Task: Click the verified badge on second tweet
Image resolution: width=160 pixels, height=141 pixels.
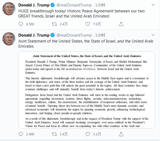Action: 53,35
